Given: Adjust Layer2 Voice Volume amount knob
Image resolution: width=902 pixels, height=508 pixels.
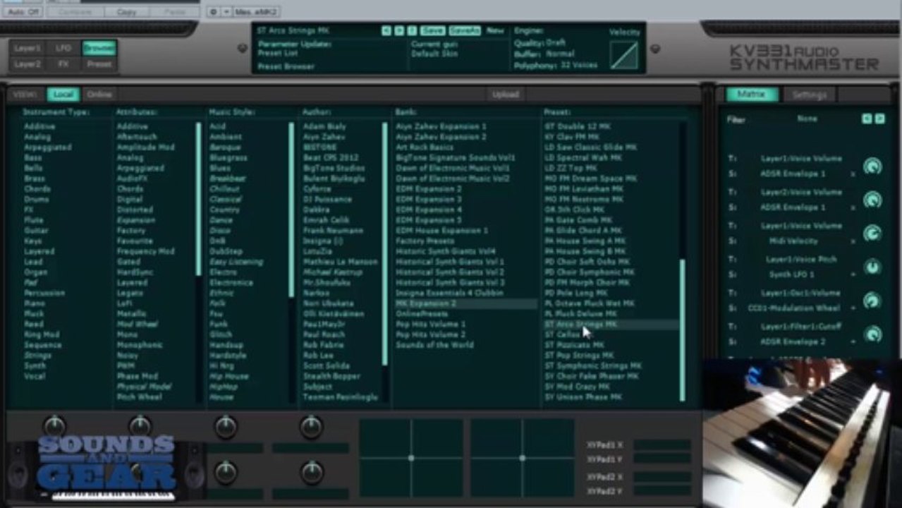Looking at the screenshot, I should point(872,200).
